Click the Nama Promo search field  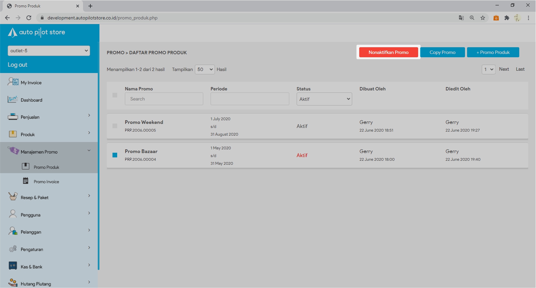164,99
